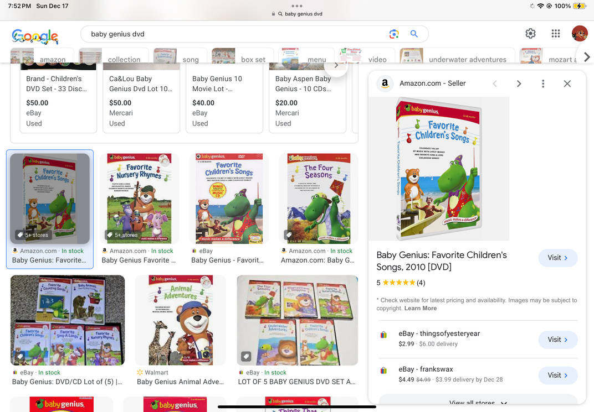
Task: Click Visit for the eBay frankswax listing
Action: (x=558, y=375)
